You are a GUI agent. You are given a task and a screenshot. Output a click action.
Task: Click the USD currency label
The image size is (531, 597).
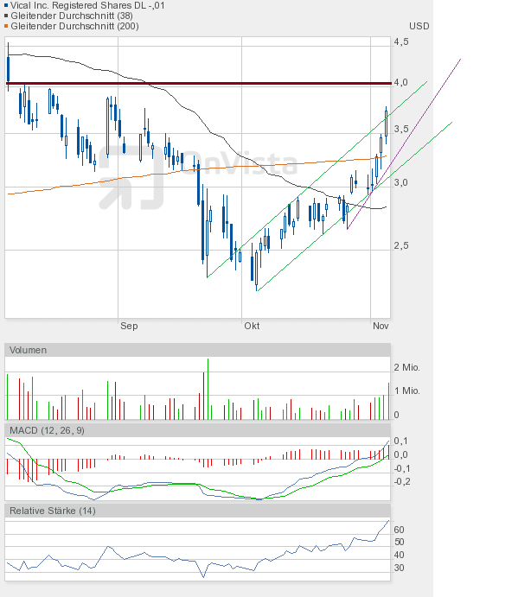[419, 26]
